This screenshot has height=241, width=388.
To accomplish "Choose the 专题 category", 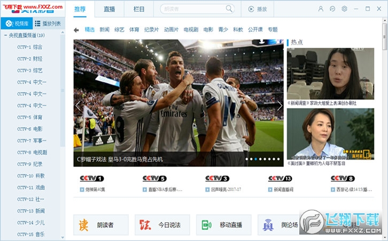I will (273, 29).
